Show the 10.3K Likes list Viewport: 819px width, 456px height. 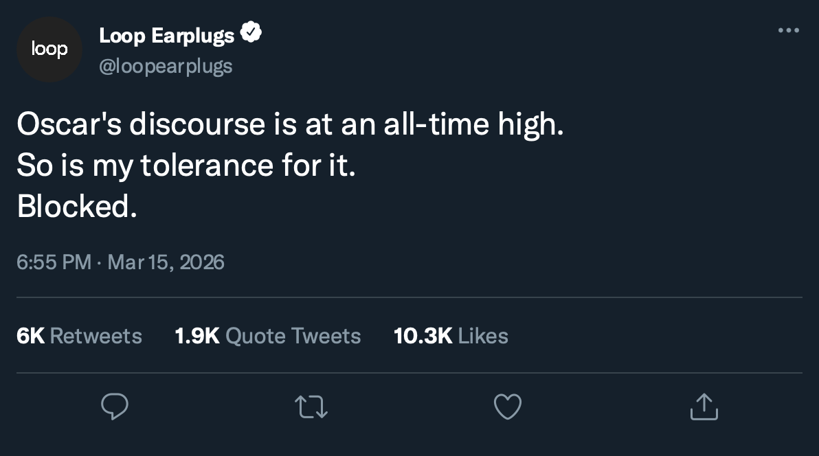(451, 336)
